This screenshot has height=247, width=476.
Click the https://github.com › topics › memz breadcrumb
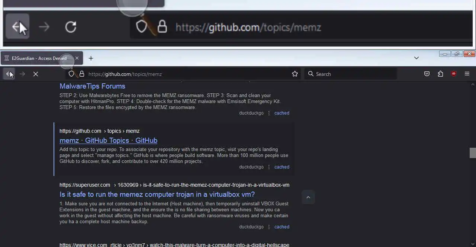[99, 131]
